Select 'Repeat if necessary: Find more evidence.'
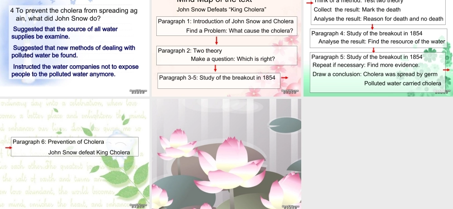The height and width of the screenshot is (209, 453). tap(366, 65)
